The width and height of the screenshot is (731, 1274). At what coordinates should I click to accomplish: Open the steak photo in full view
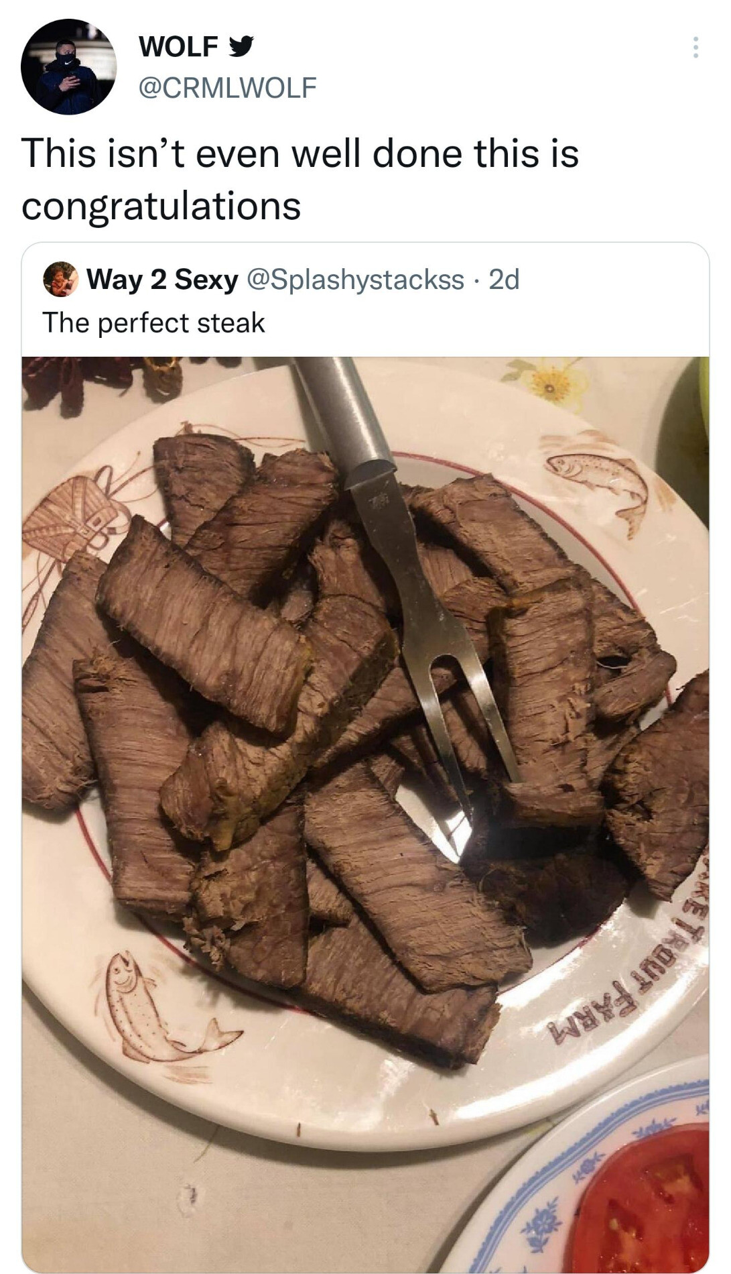[x=365, y=814]
